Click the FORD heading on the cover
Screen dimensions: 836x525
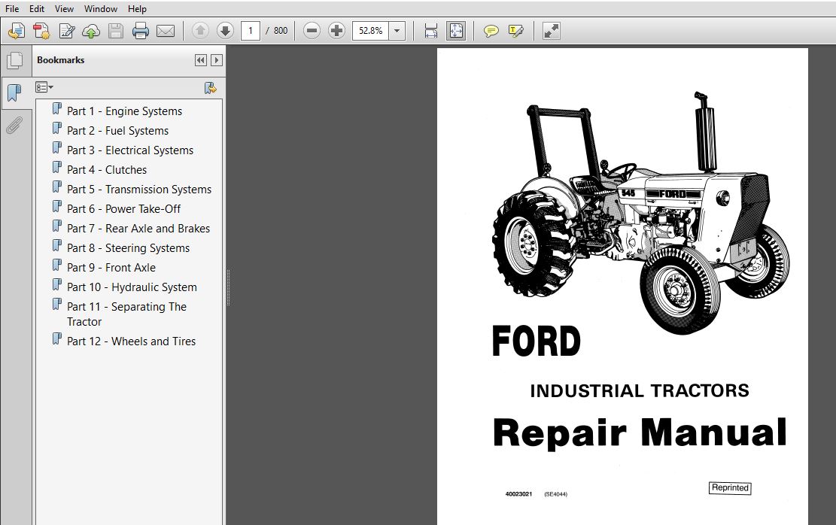click(x=537, y=341)
